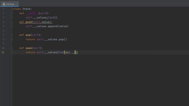Image resolution: width=189 pixels, height=106 pixels.
Task: Collapse the peek method fold marker on line 10
Action: point(12,48)
